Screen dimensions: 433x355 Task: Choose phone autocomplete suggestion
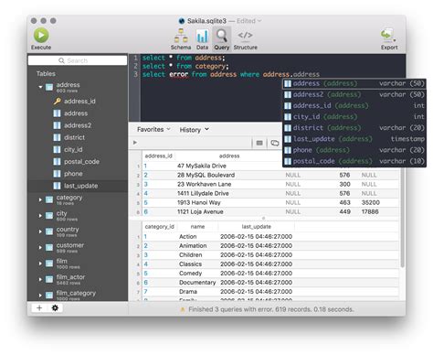tap(354, 150)
